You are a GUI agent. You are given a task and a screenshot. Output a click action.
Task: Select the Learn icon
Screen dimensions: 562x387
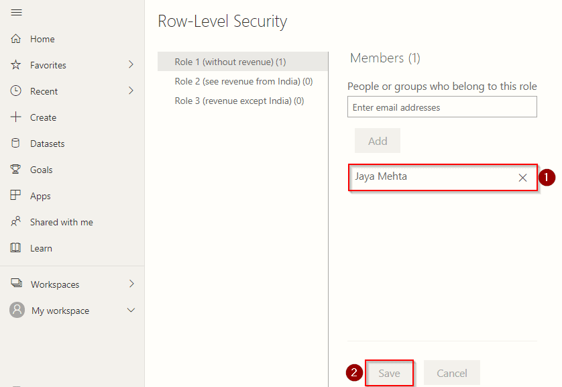pyautogui.click(x=16, y=247)
